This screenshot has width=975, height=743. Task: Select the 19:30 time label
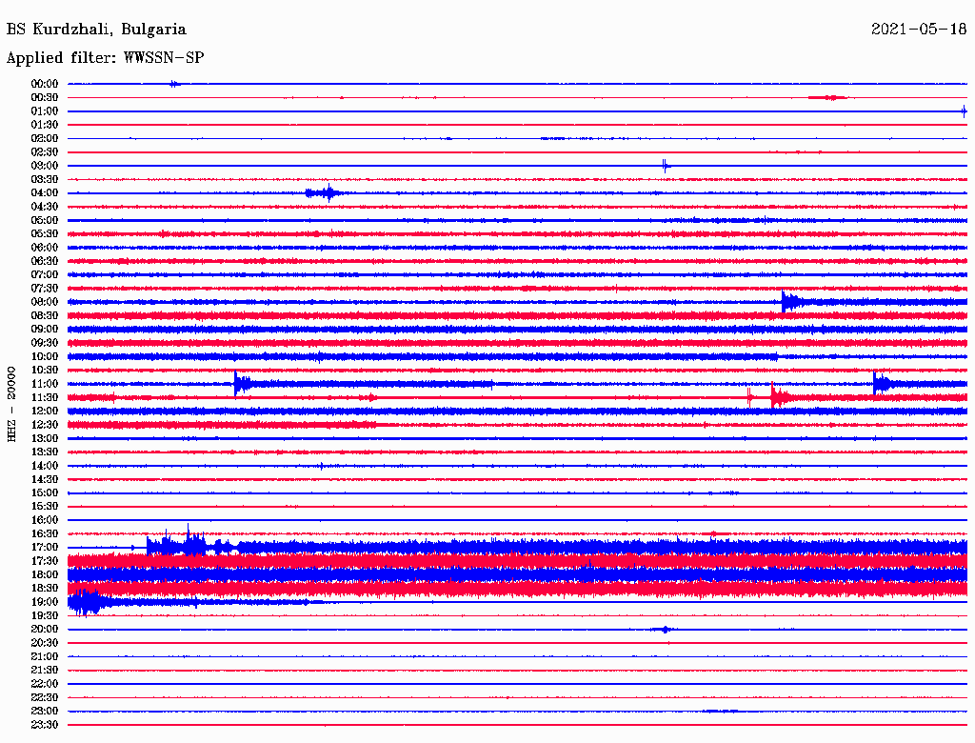(x=45, y=615)
